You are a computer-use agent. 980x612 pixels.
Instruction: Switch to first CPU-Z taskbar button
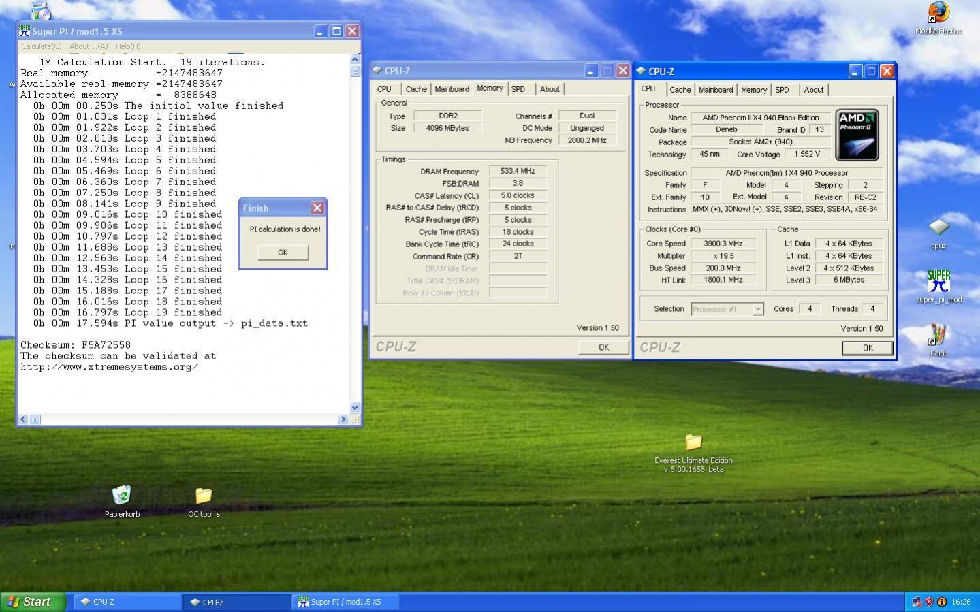point(127,602)
